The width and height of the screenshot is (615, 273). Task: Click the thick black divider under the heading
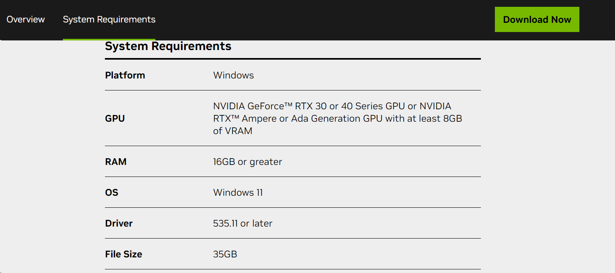click(293, 59)
